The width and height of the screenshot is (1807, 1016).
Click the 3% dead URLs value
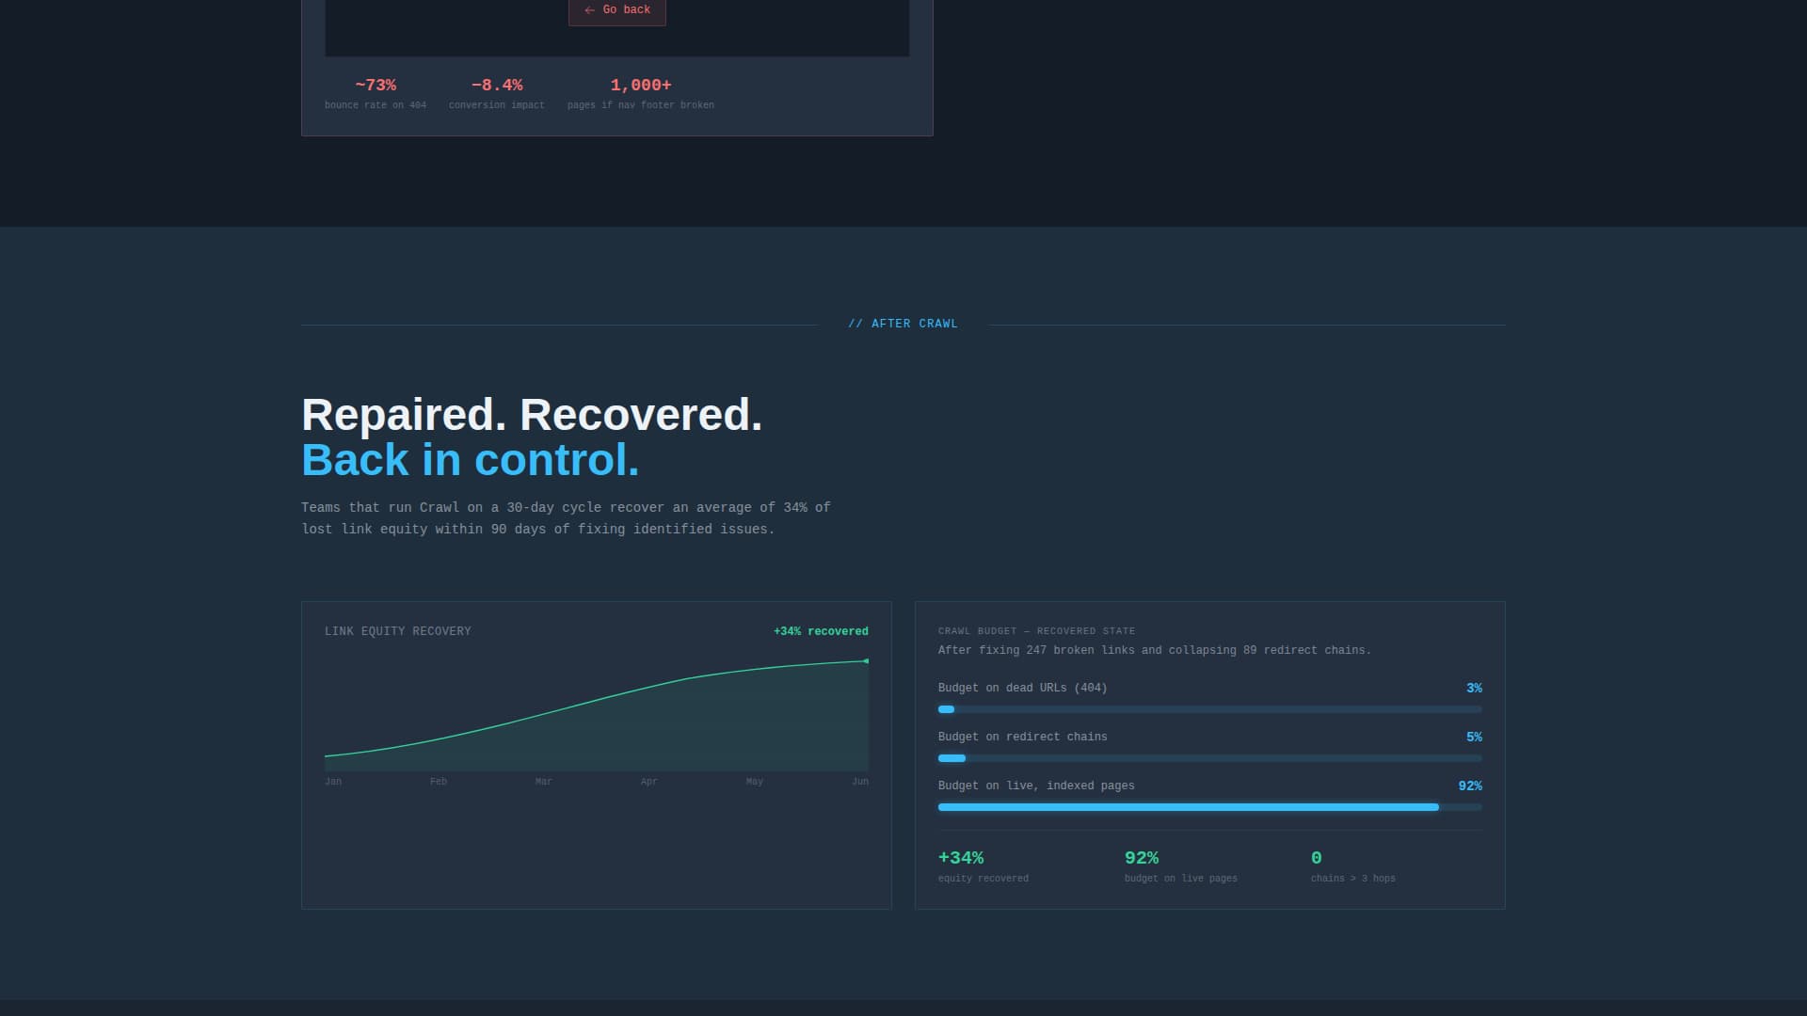pyautogui.click(x=1474, y=689)
